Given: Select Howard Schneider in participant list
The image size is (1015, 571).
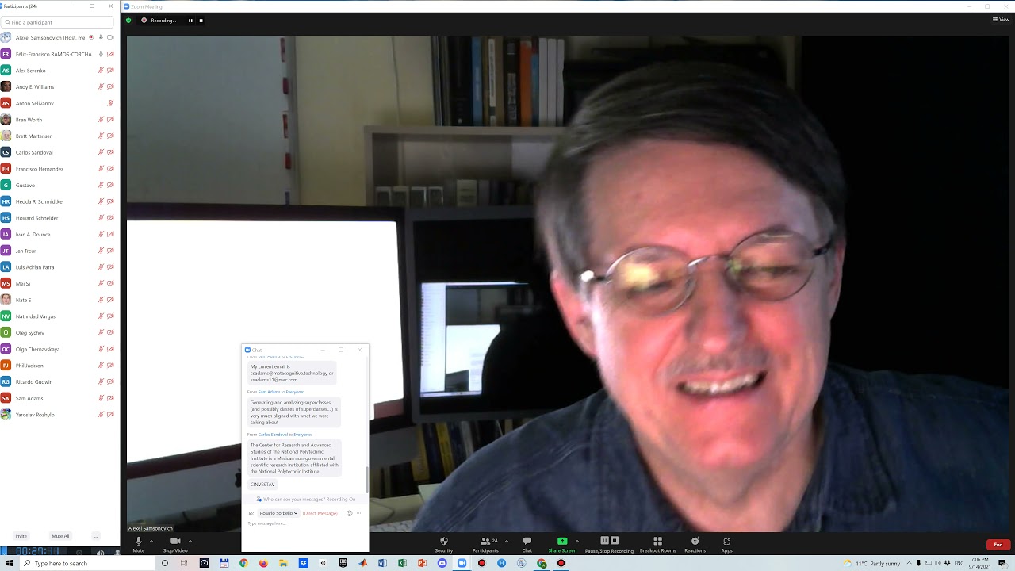Looking at the screenshot, I should coord(59,218).
